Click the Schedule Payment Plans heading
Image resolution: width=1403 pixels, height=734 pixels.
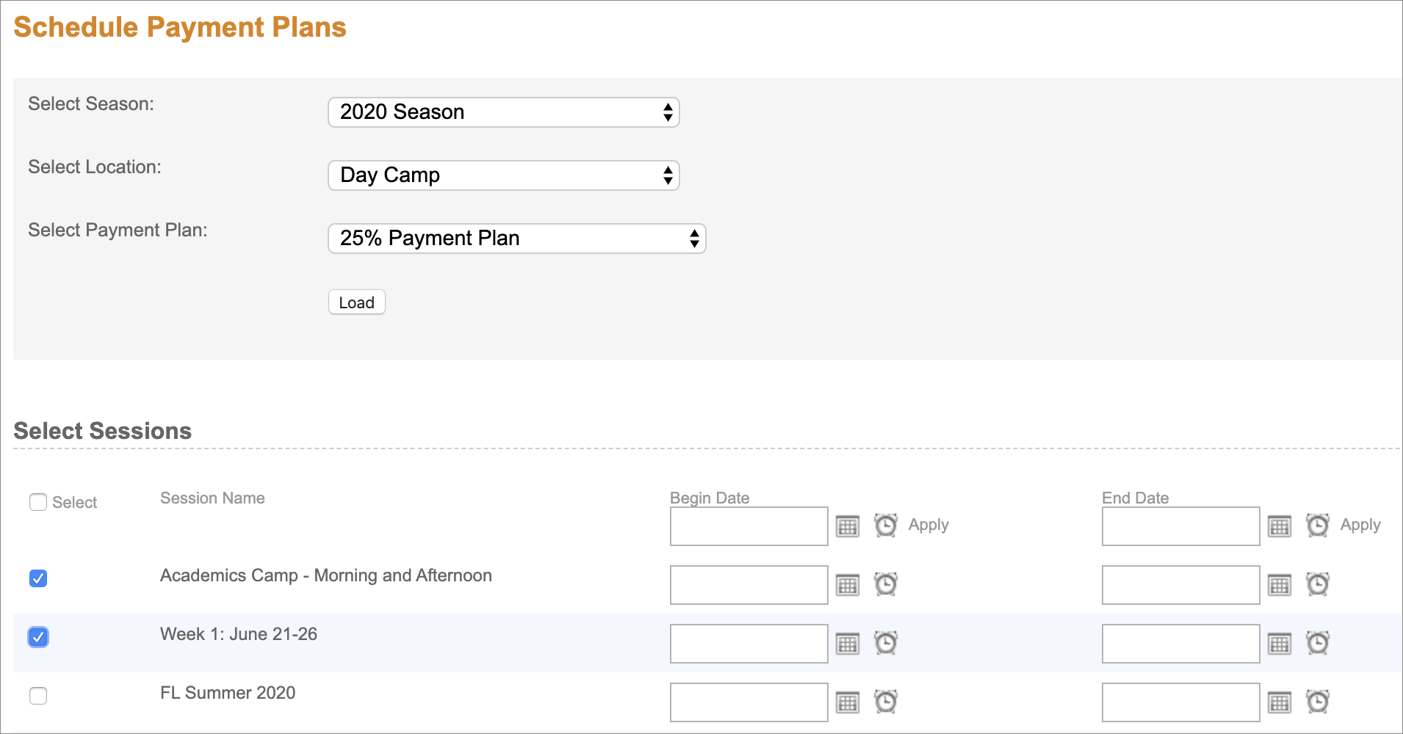coord(181,27)
